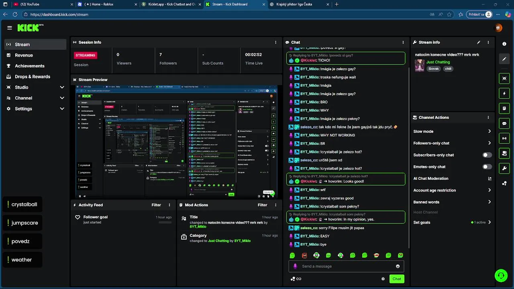Click the pencil edit button in right rail

pyautogui.click(x=504, y=59)
